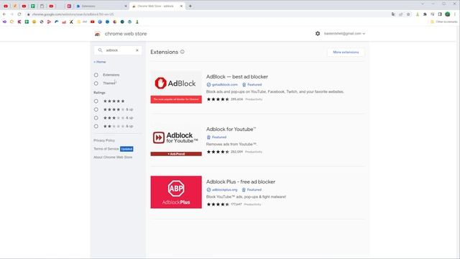Click the Featured badge on Adblock for Youtube
Image resolution: width=460 pixels, height=259 pixels.
pyautogui.click(x=216, y=137)
